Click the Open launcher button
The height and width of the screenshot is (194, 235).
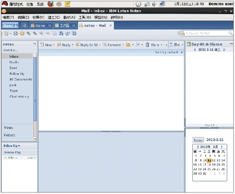click(10, 26)
